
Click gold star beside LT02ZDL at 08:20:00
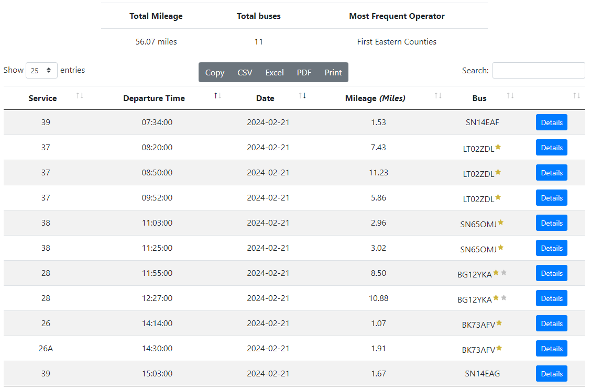(498, 147)
